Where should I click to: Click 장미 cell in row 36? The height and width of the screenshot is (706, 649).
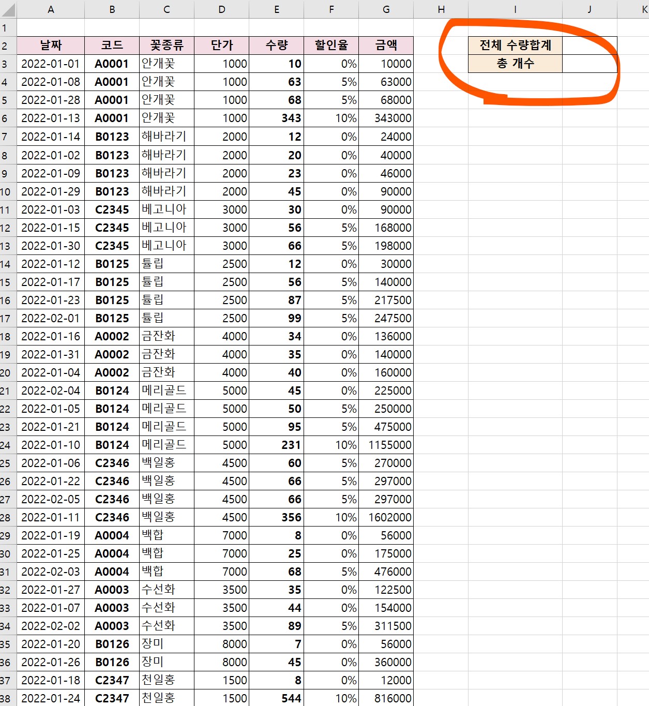click(167, 662)
